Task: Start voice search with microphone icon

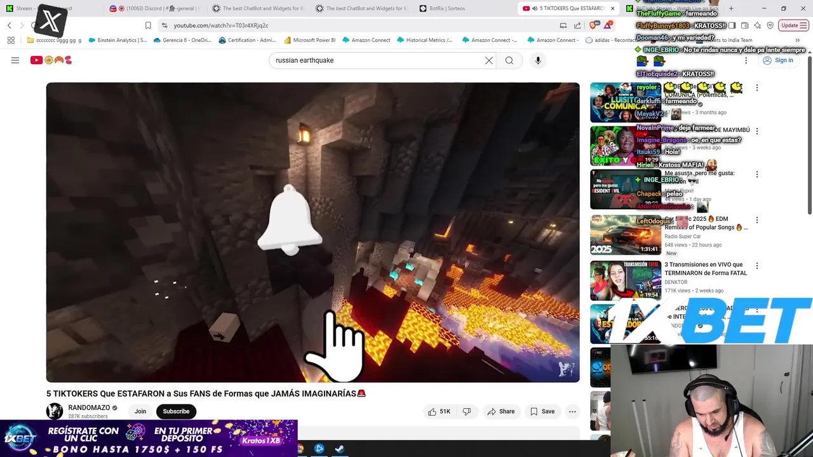Action: click(538, 60)
